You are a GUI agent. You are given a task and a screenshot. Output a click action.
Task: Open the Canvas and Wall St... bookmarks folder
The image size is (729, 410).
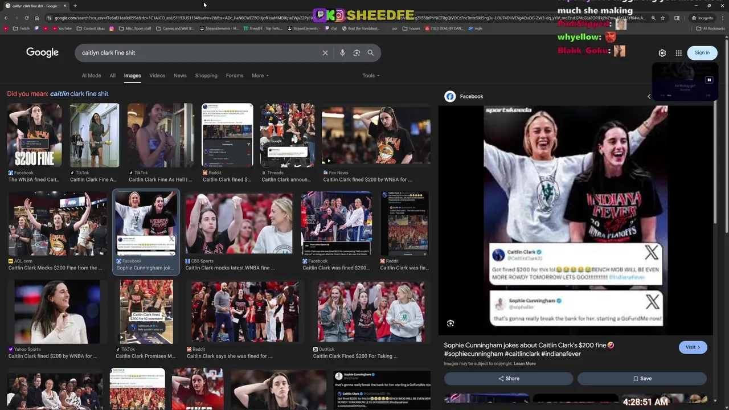pyautogui.click(x=175, y=28)
